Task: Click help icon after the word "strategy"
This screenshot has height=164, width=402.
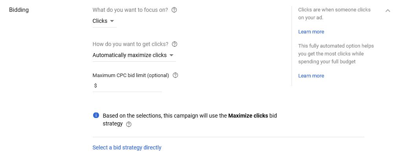Action: tap(129, 124)
